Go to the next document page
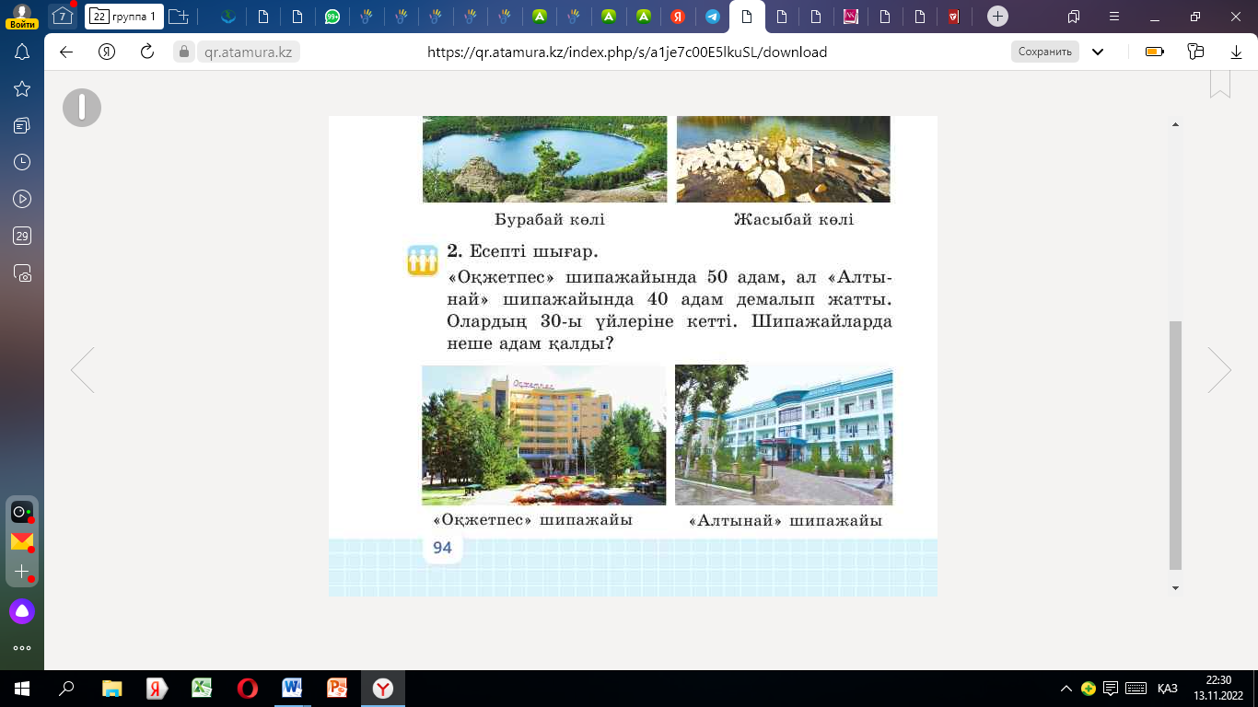Image resolution: width=1258 pixels, height=707 pixels. click(x=1219, y=370)
